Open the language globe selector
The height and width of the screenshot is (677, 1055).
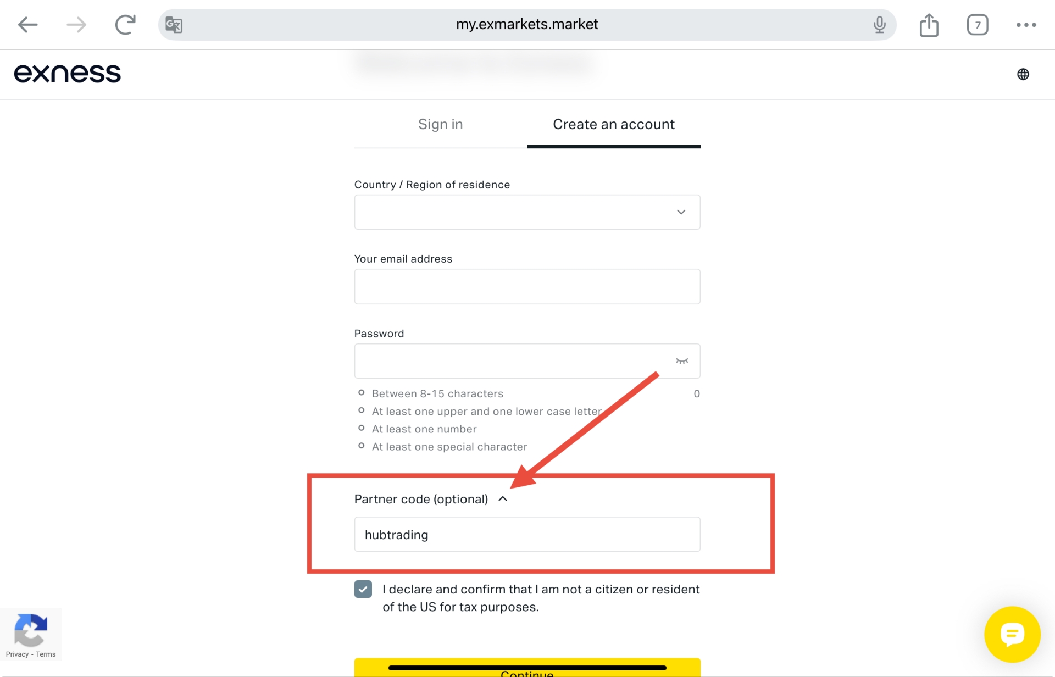pos(1023,74)
